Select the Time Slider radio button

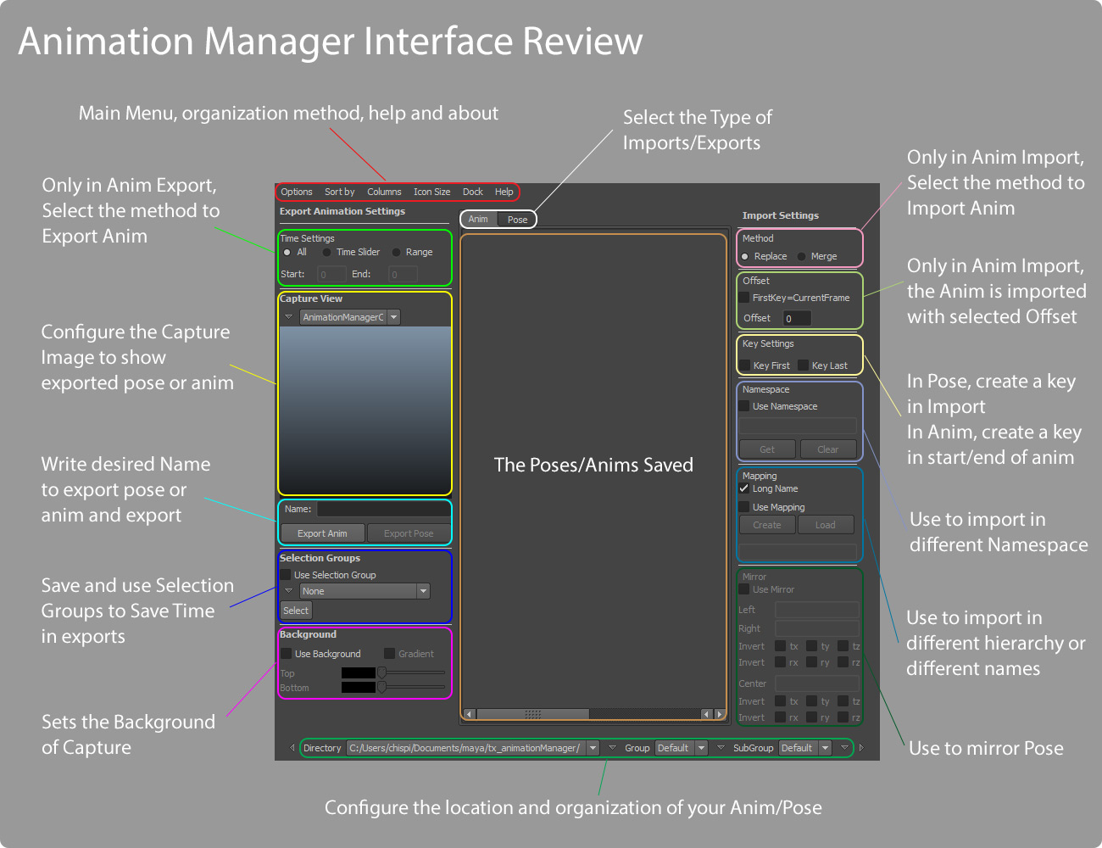pyautogui.click(x=326, y=252)
